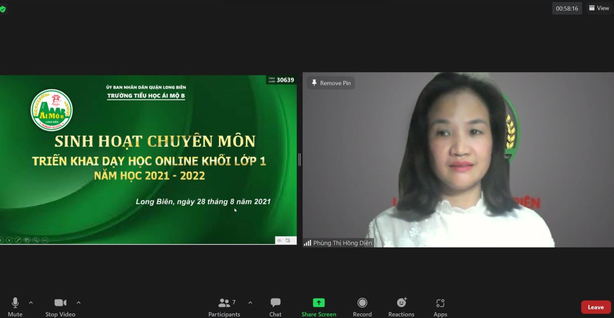Click Remove Pin on the video

(x=331, y=83)
